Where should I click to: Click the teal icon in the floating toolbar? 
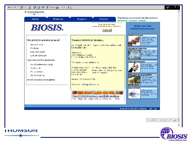pyautogui.click(x=154, y=120)
